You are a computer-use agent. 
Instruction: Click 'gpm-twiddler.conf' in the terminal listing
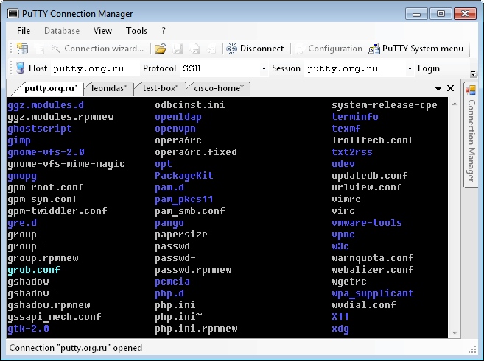pyautogui.click(x=57, y=211)
